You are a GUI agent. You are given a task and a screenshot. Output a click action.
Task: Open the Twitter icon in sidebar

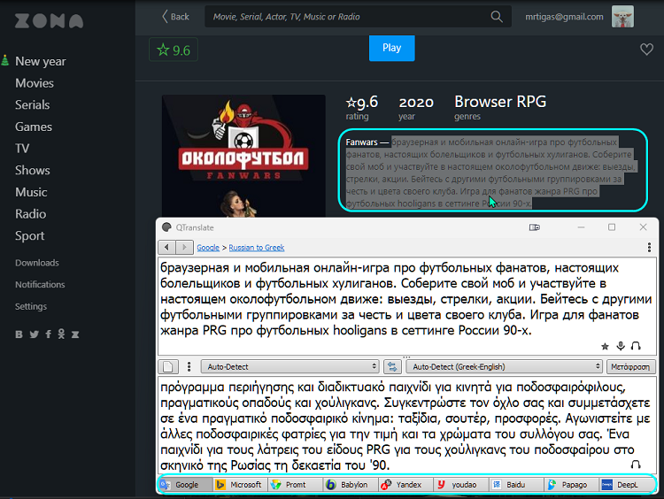pos(35,334)
